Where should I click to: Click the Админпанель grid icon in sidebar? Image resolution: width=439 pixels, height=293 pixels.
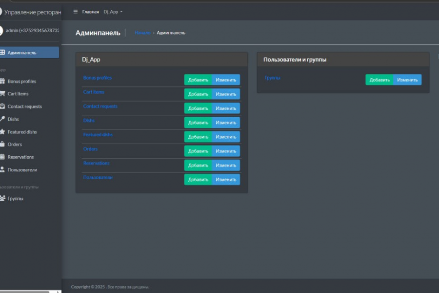point(2,52)
